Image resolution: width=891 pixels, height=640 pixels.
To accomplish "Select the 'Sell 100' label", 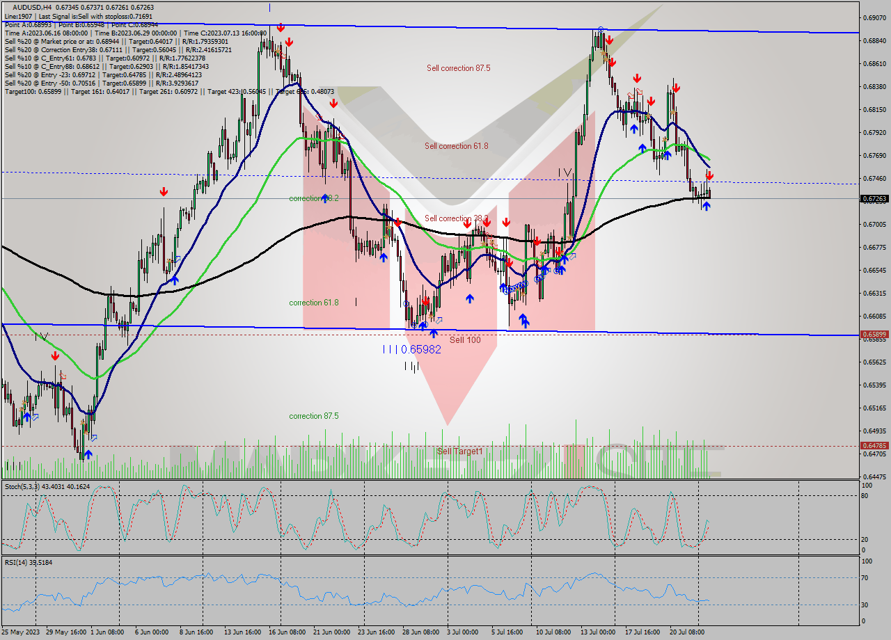I will coord(465,339).
